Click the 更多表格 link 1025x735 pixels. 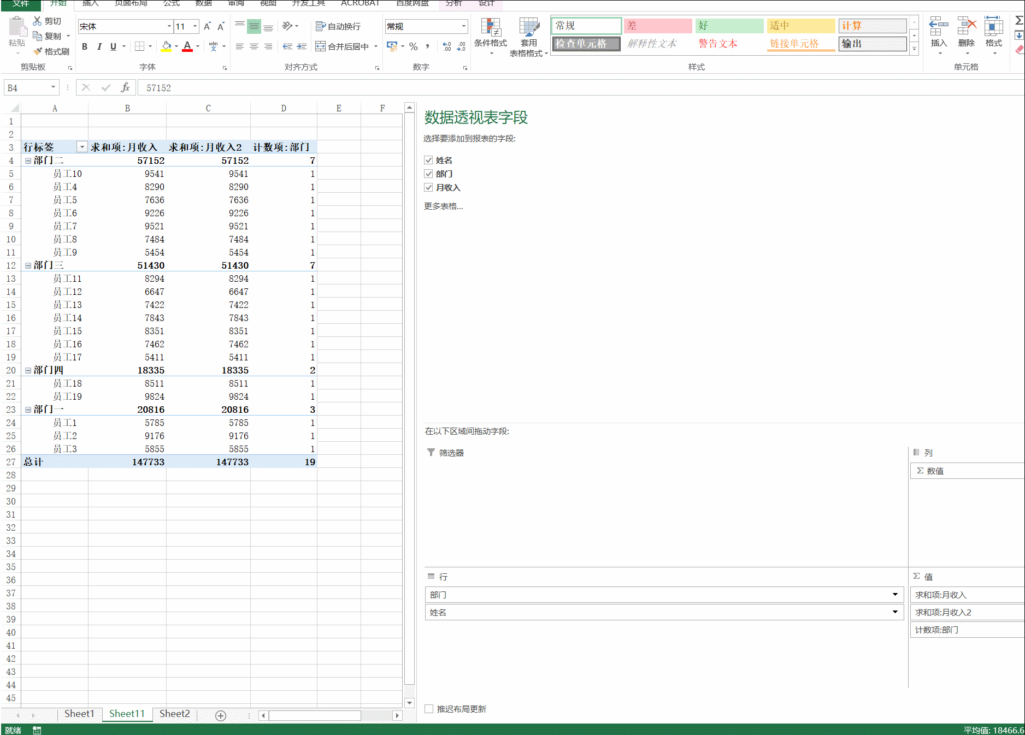pyautogui.click(x=444, y=206)
